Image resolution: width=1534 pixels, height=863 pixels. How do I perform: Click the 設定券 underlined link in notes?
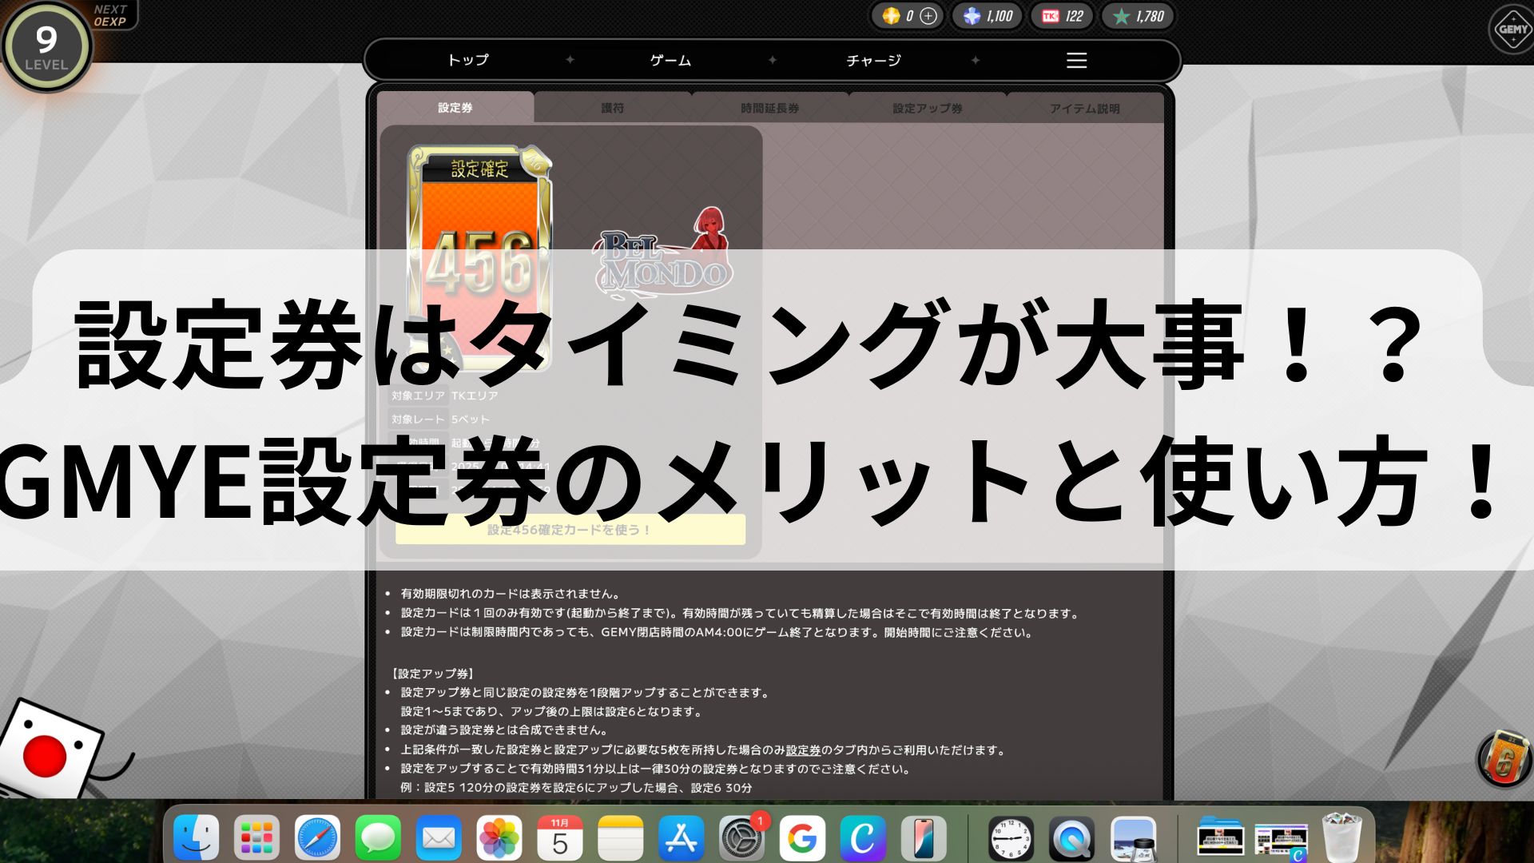coord(803,750)
